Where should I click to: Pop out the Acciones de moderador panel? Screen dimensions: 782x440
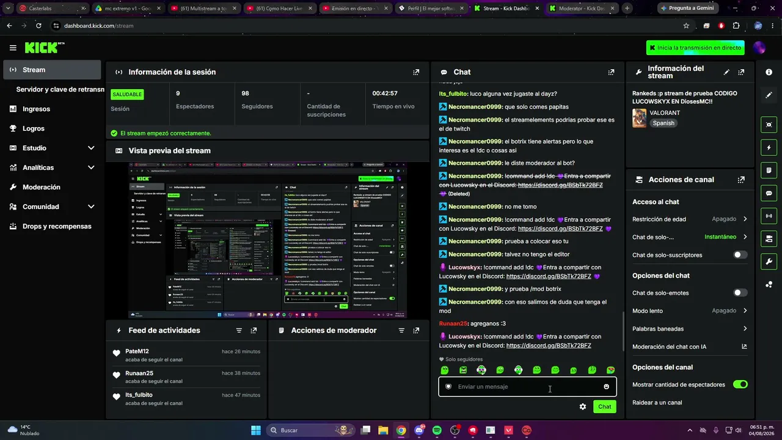(416, 331)
